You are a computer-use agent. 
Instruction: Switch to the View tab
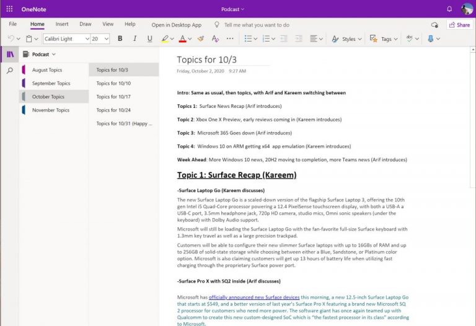[x=108, y=24]
